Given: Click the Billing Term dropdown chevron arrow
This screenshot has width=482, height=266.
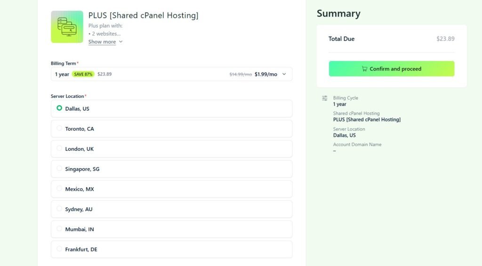Looking at the screenshot, I should coord(284,74).
